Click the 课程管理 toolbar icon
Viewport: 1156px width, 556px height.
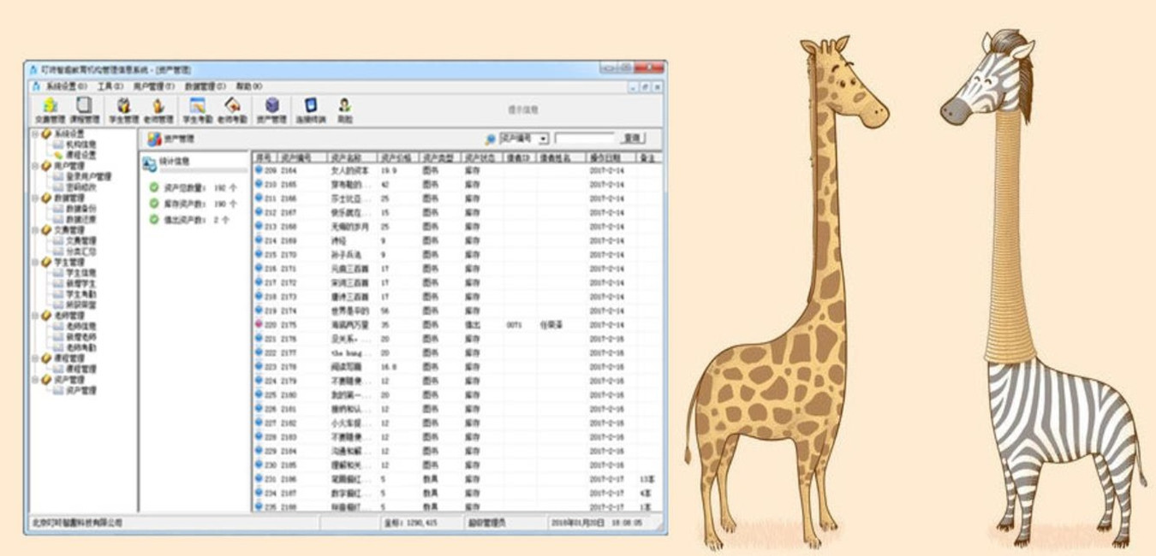pos(85,110)
